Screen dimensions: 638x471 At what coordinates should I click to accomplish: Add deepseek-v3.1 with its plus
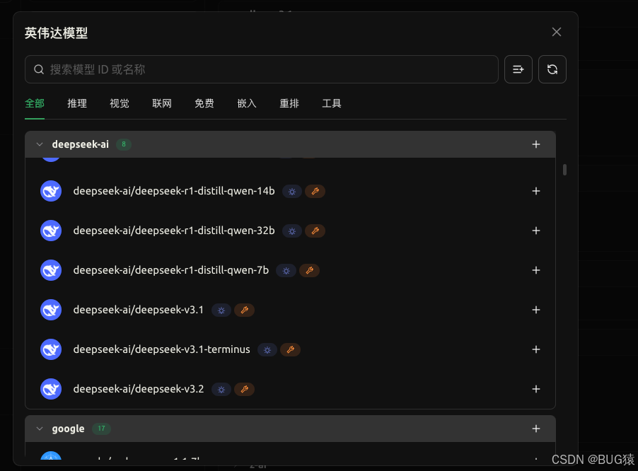536,310
